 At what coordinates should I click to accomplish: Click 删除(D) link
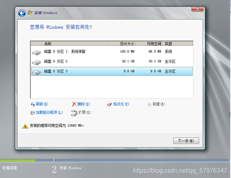click(83, 104)
